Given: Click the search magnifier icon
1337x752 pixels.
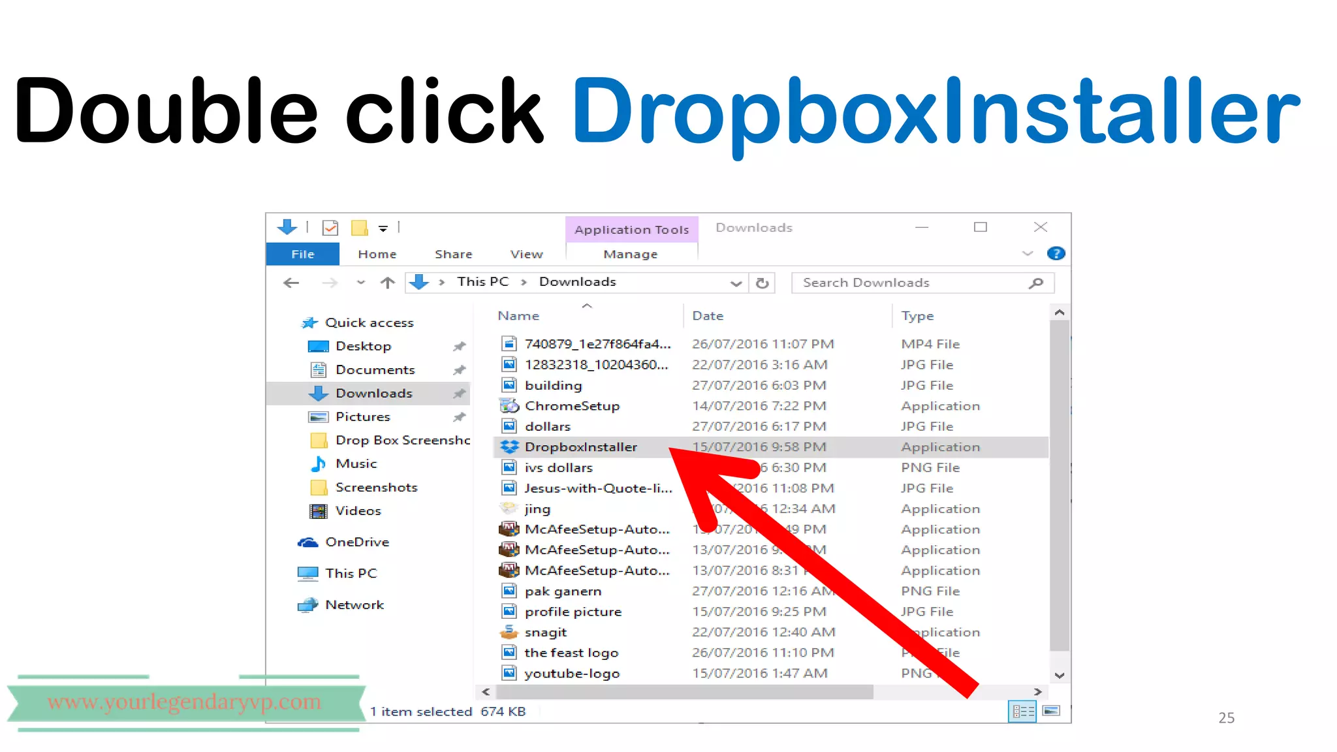Looking at the screenshot, I should click(x=1036, y=283).
